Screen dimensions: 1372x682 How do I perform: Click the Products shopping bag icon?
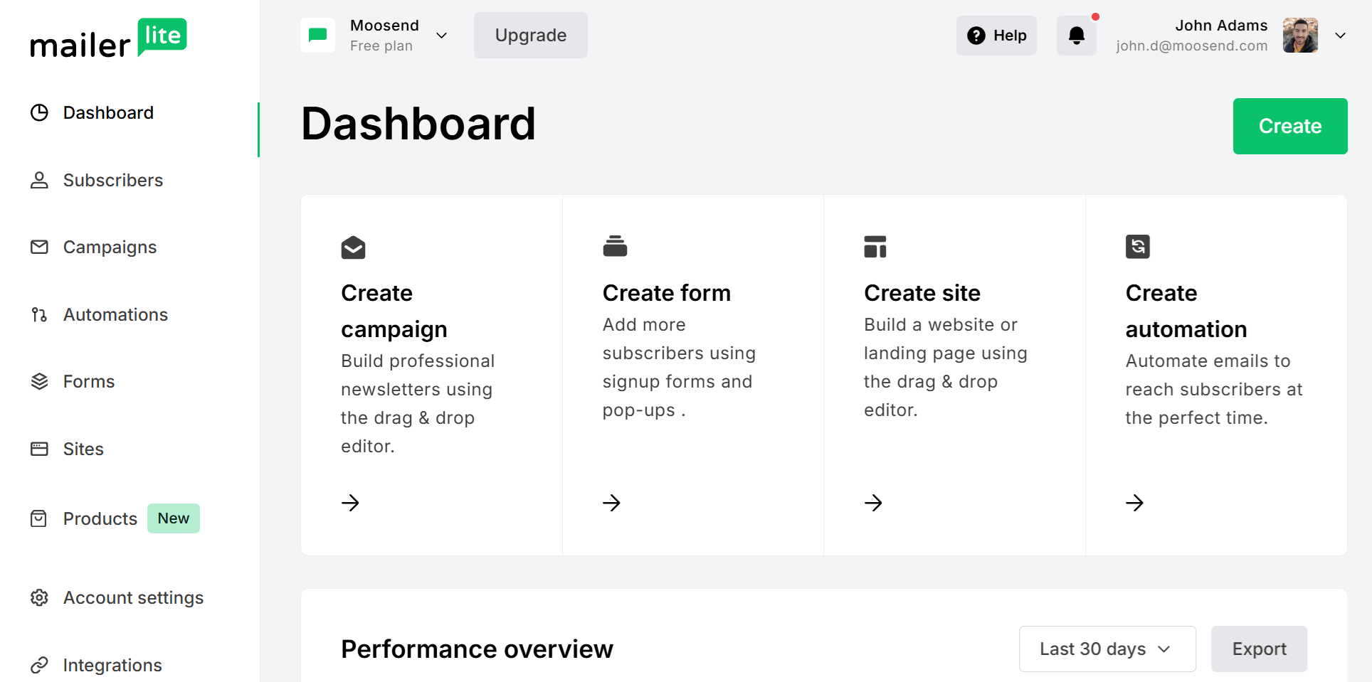pyautogui.click(x=39, y=518)
